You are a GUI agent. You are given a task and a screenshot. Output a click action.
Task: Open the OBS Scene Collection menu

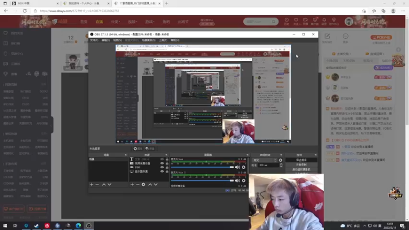coord(149,40)
